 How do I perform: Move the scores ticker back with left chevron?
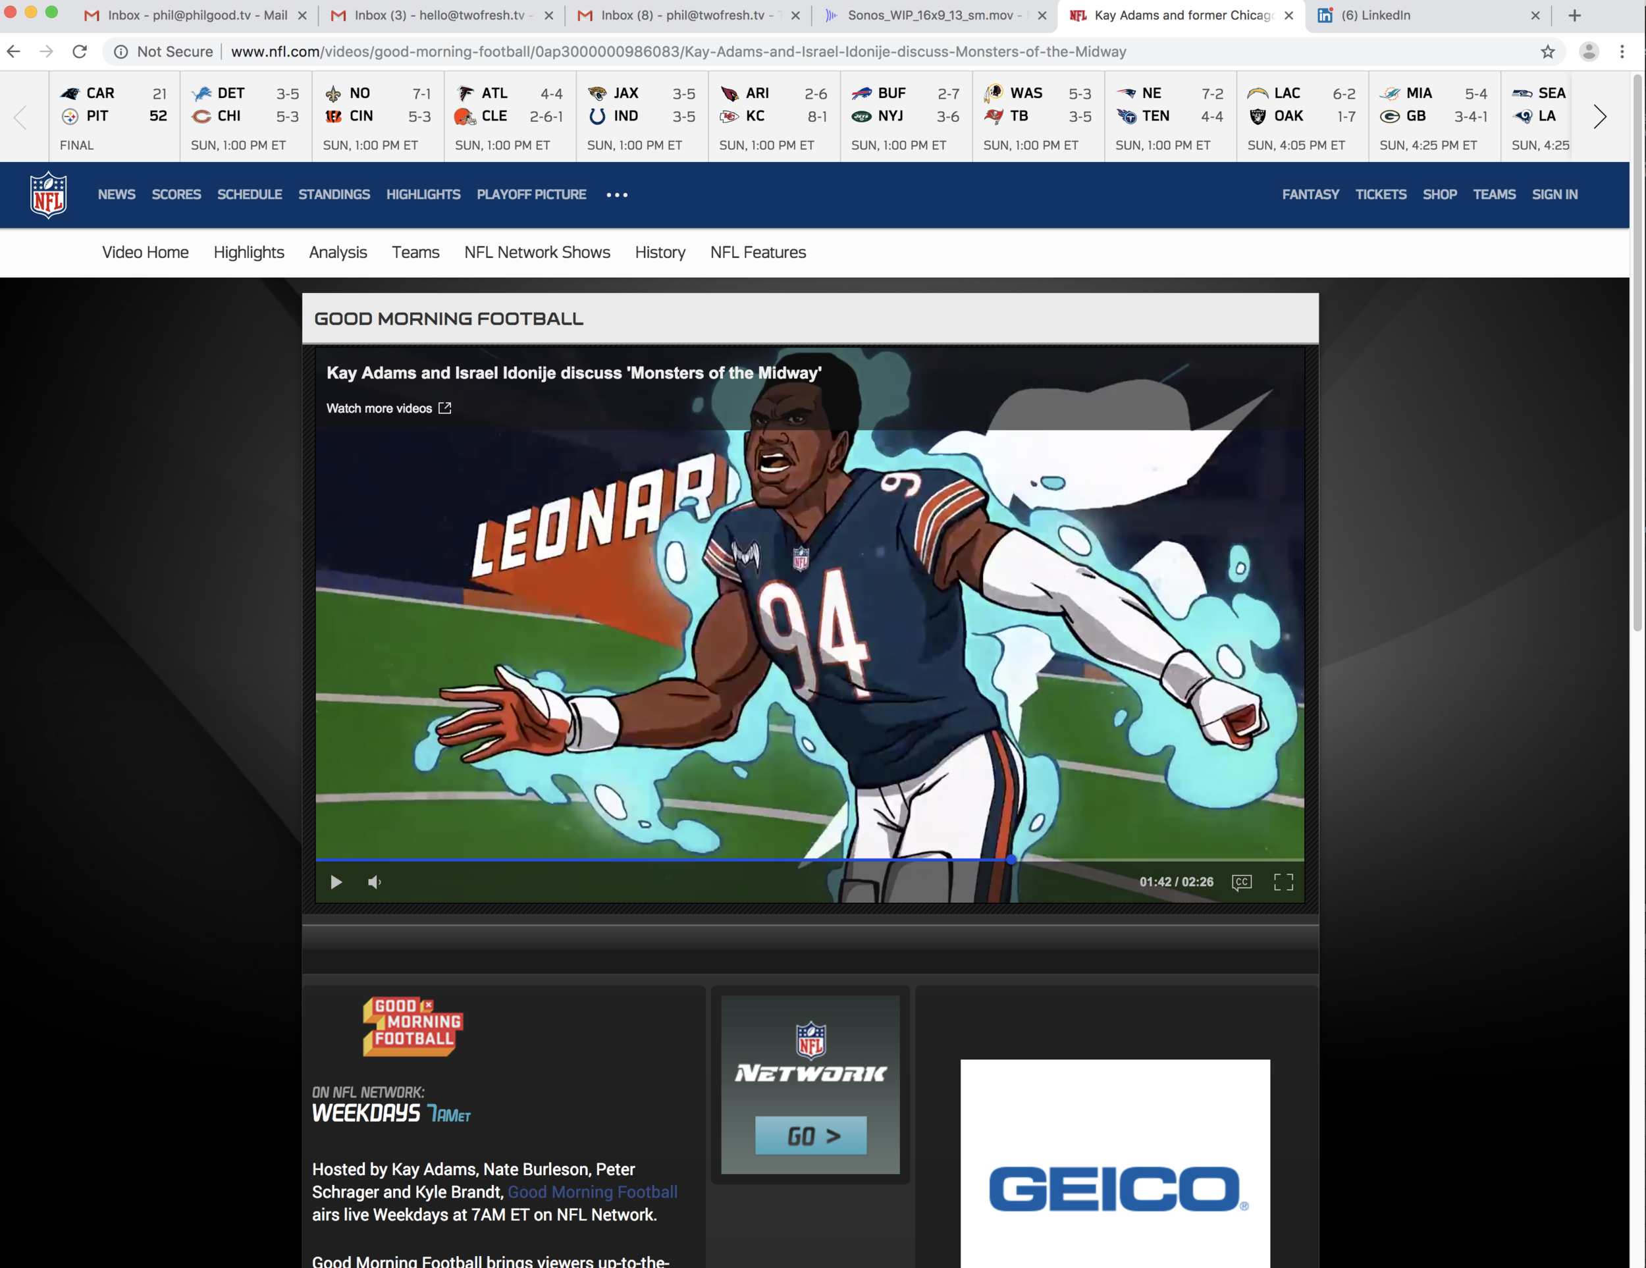pyautogui.click(x=20, y=117)
